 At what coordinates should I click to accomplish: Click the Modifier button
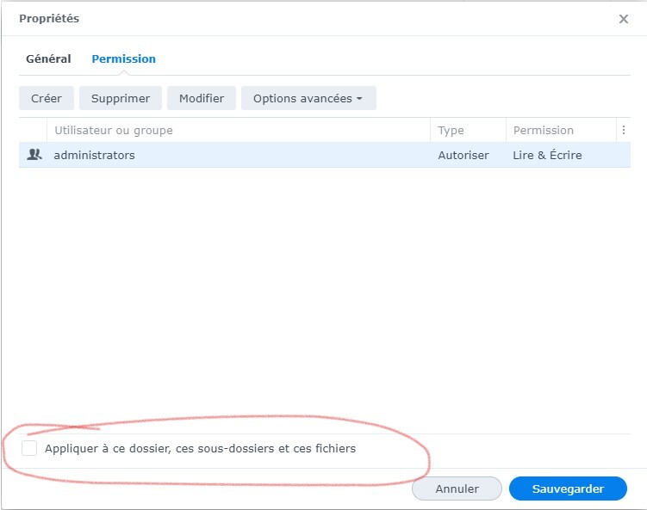(x=202, y=98)
